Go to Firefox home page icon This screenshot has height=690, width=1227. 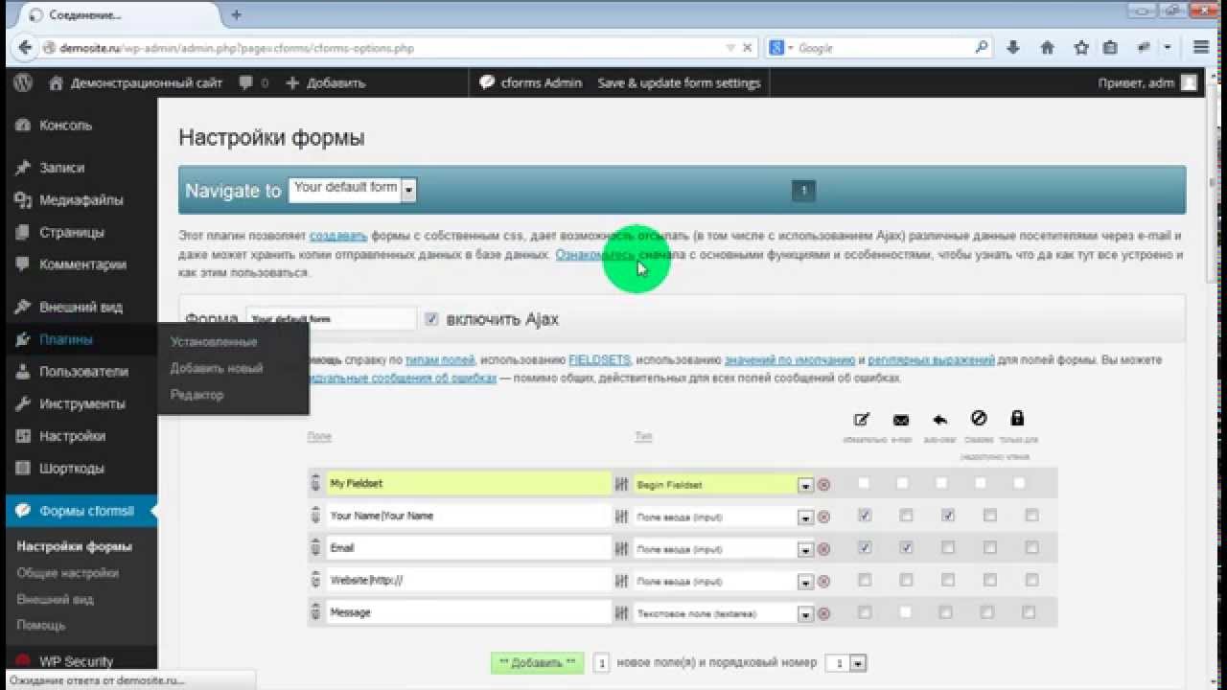point(1047,47)
